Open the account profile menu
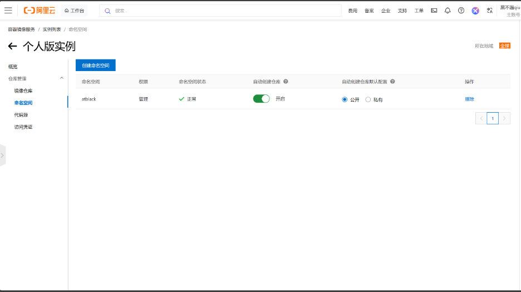This screenshot has height=292, width=521. pos(510,11)
